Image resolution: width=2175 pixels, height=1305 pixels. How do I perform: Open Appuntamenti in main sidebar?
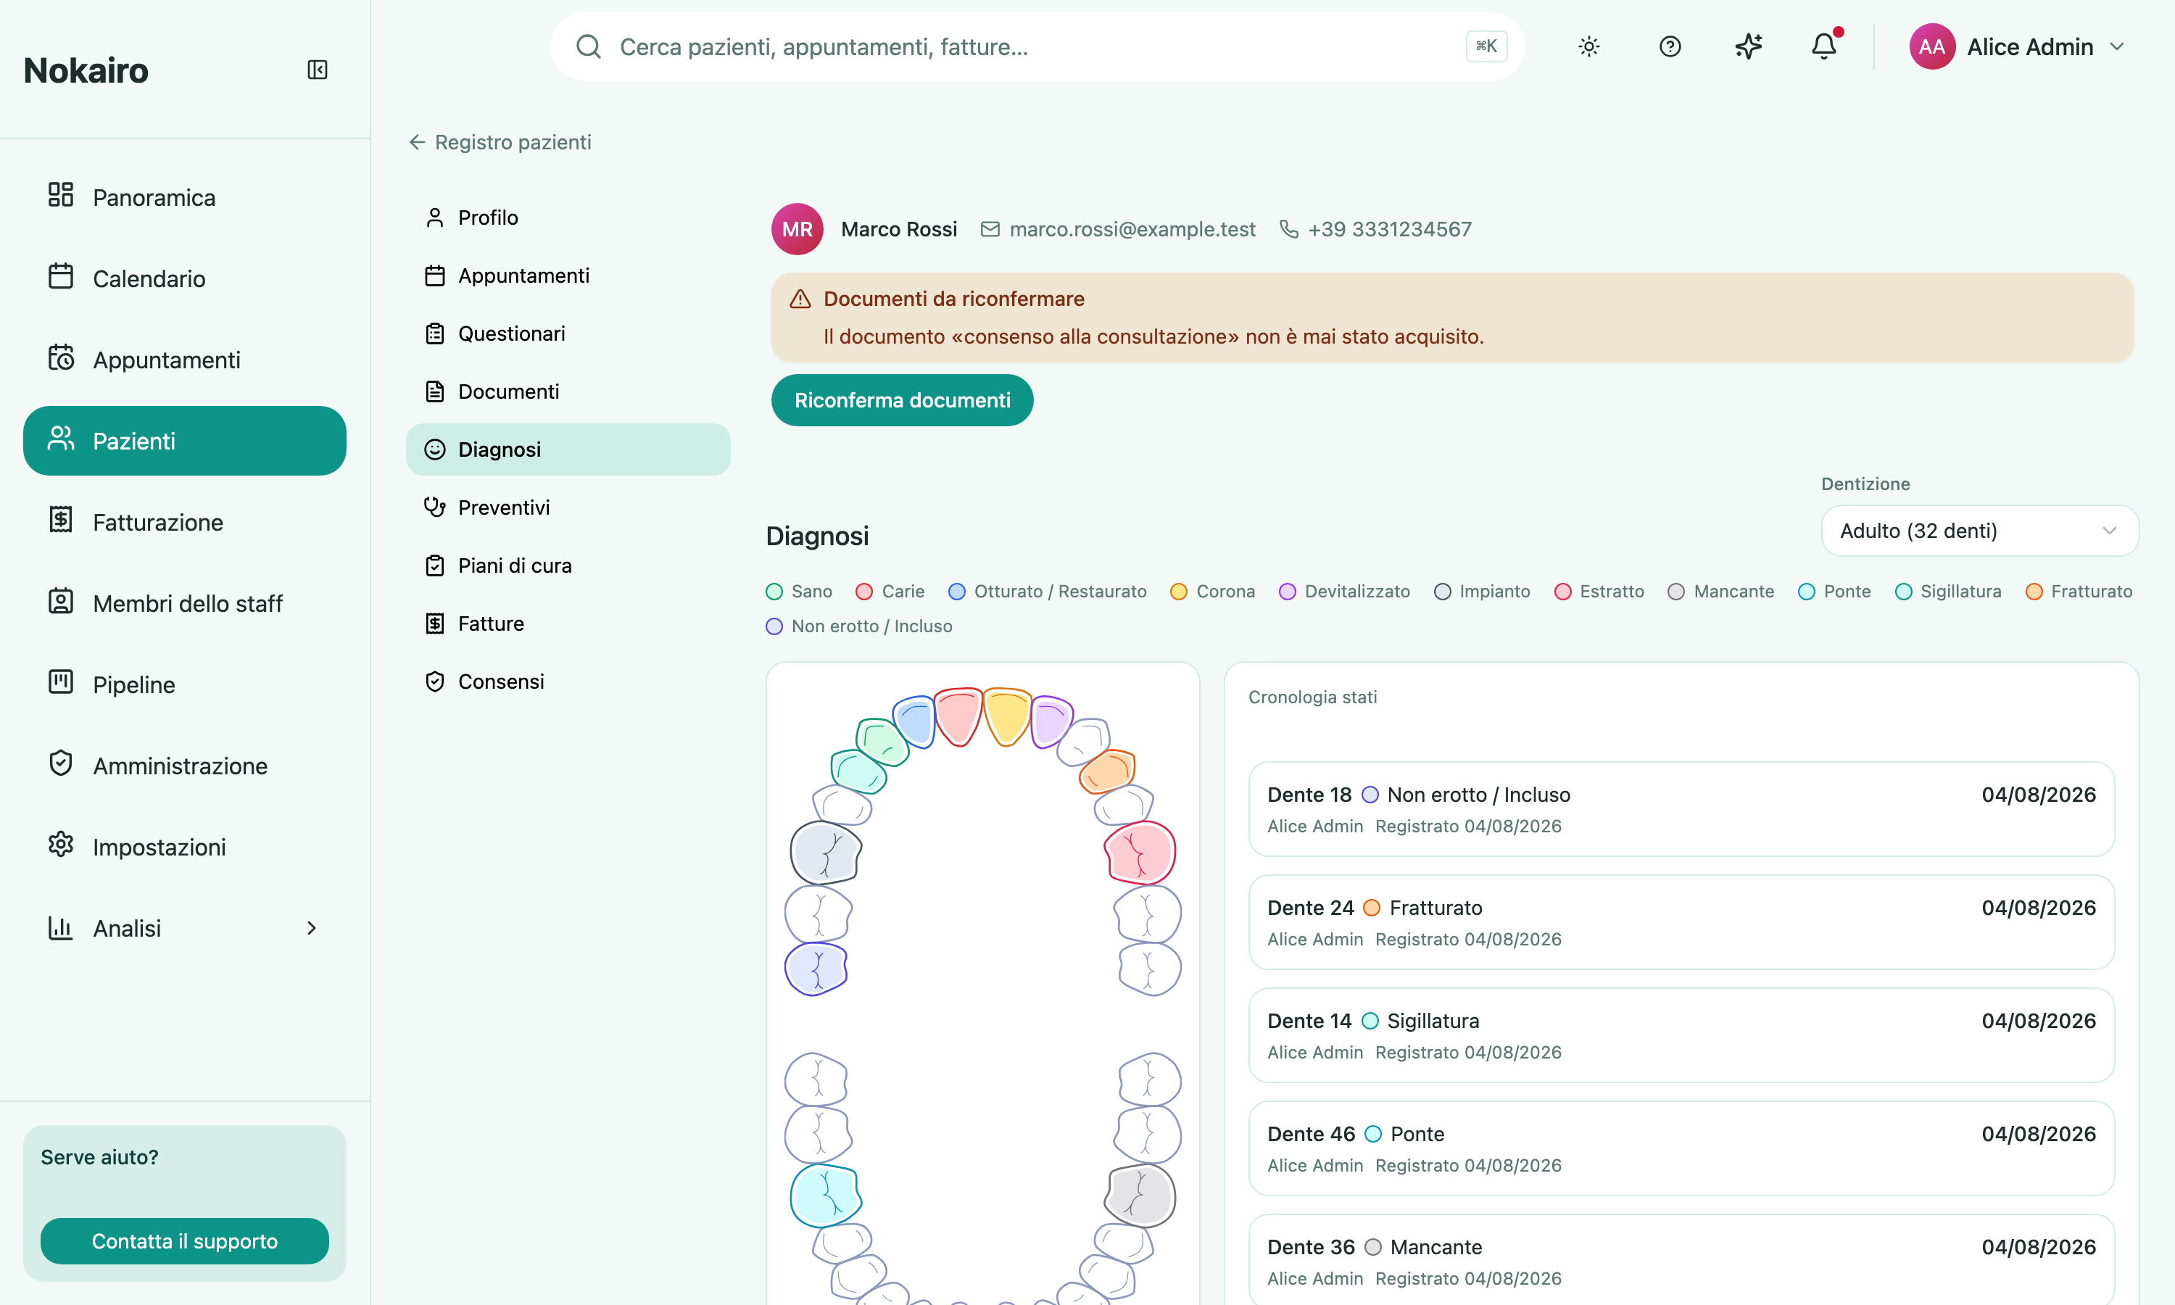185,360
